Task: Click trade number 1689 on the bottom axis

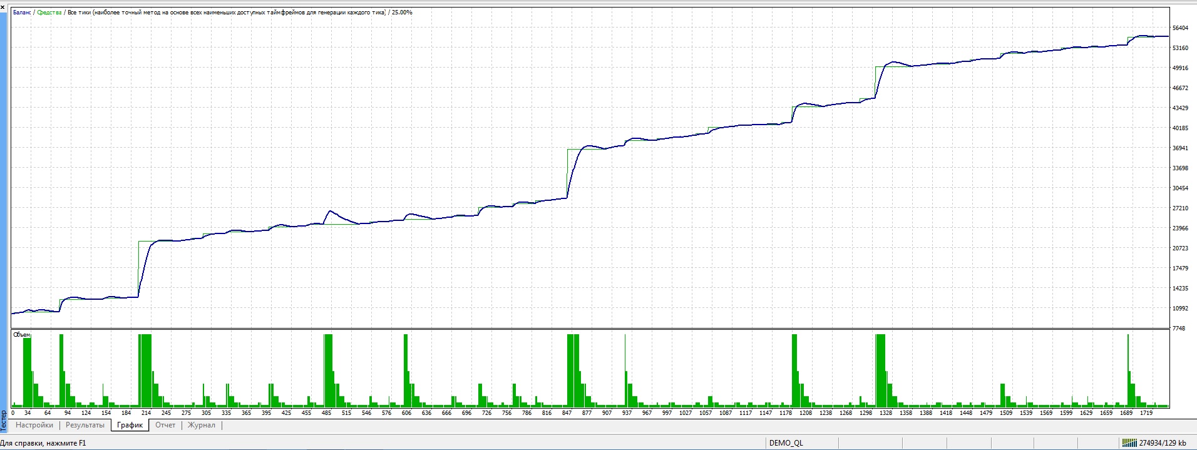Action: point(1126,413)
